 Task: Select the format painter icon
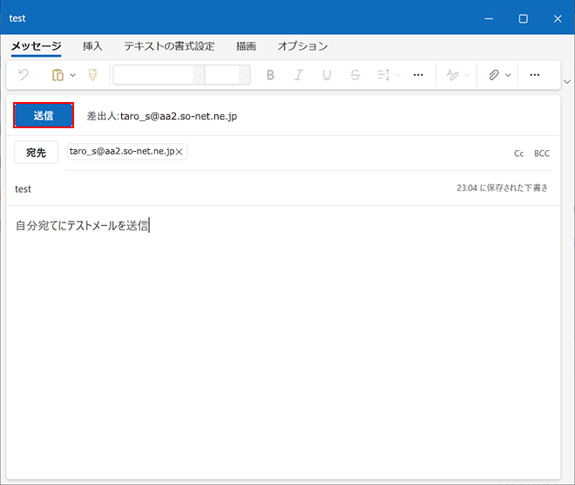(92, 75)
